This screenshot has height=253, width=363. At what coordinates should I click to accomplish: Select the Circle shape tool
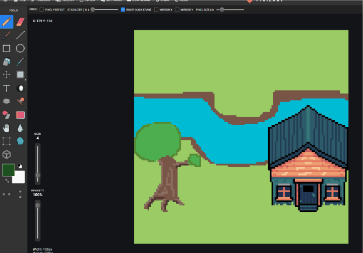coord(20,48)
